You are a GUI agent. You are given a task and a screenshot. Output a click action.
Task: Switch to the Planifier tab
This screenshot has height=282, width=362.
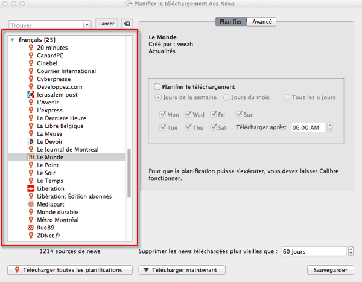pos(231,22)
